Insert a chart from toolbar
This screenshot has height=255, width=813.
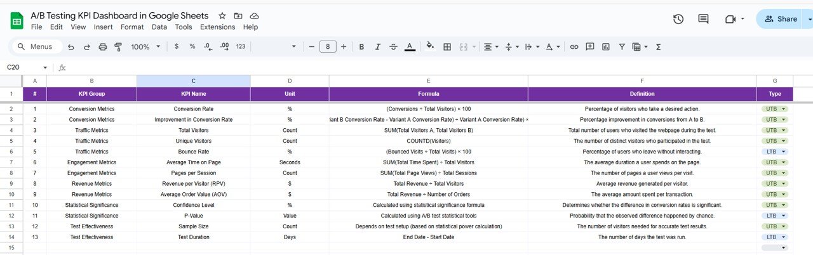click(606, 47)
